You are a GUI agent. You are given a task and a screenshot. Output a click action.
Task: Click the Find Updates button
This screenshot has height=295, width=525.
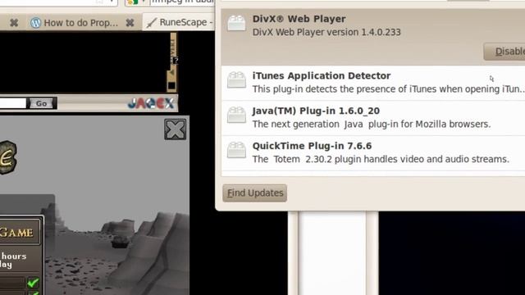(255, 193)
